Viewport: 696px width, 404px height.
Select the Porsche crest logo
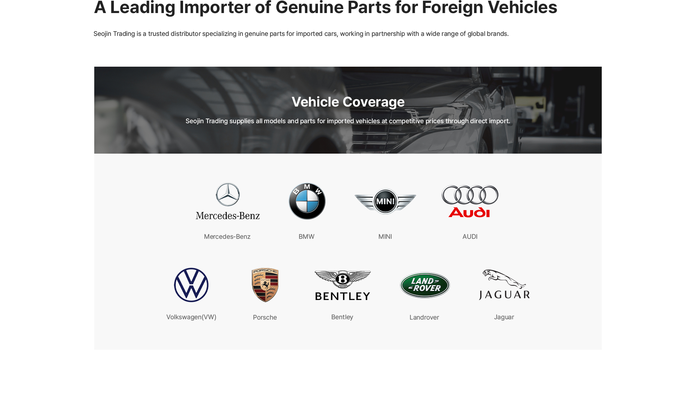pyautogui.click(x=265, y=285)
